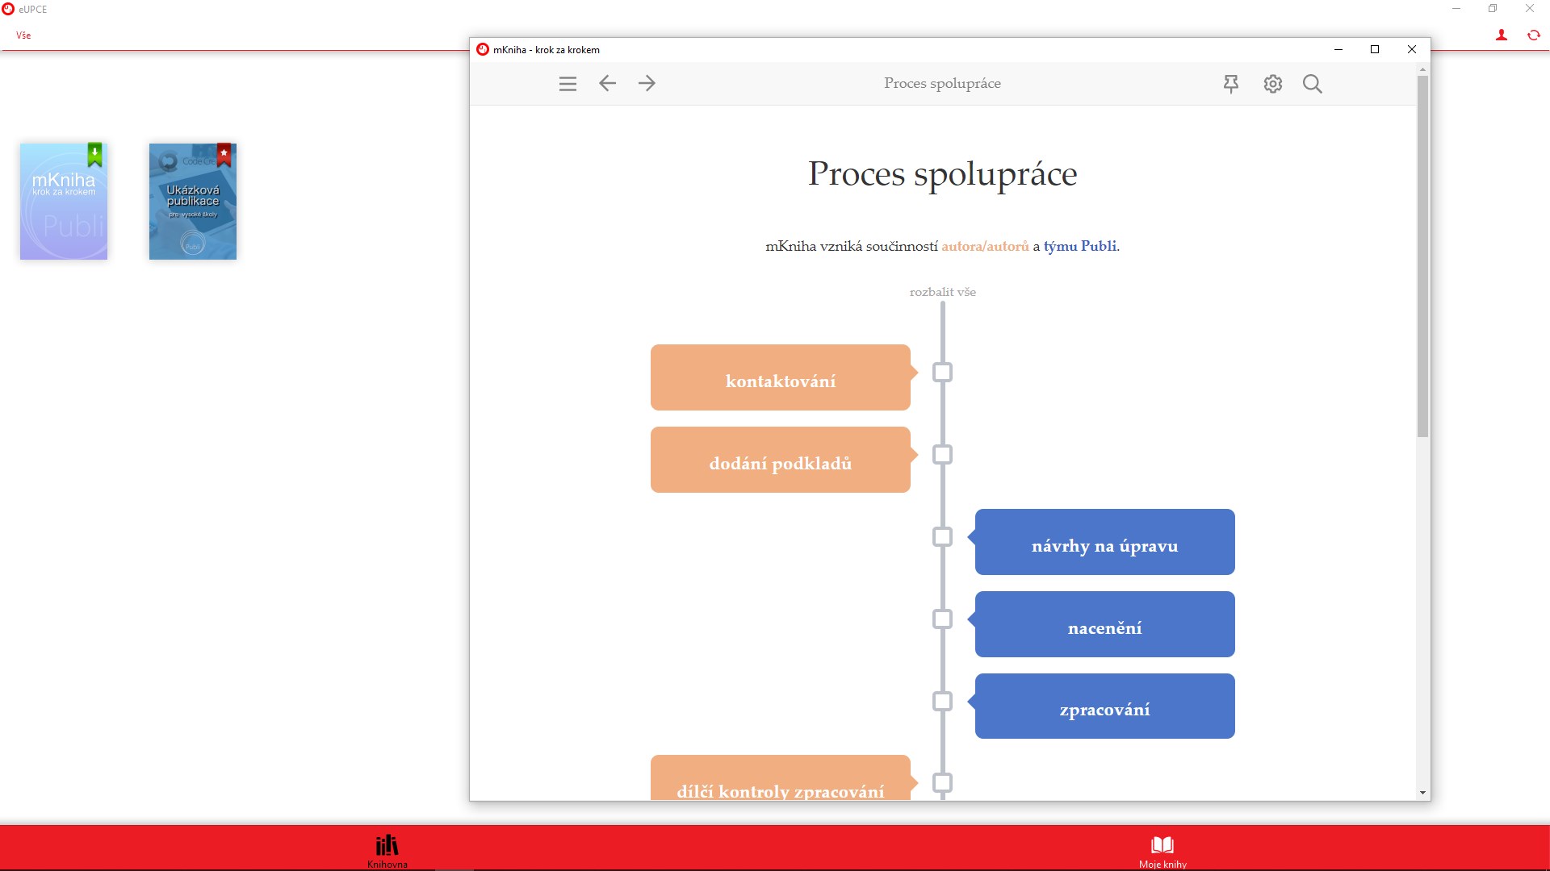
Task: Click the rozbalit vše link
Action: coord(942,292)
